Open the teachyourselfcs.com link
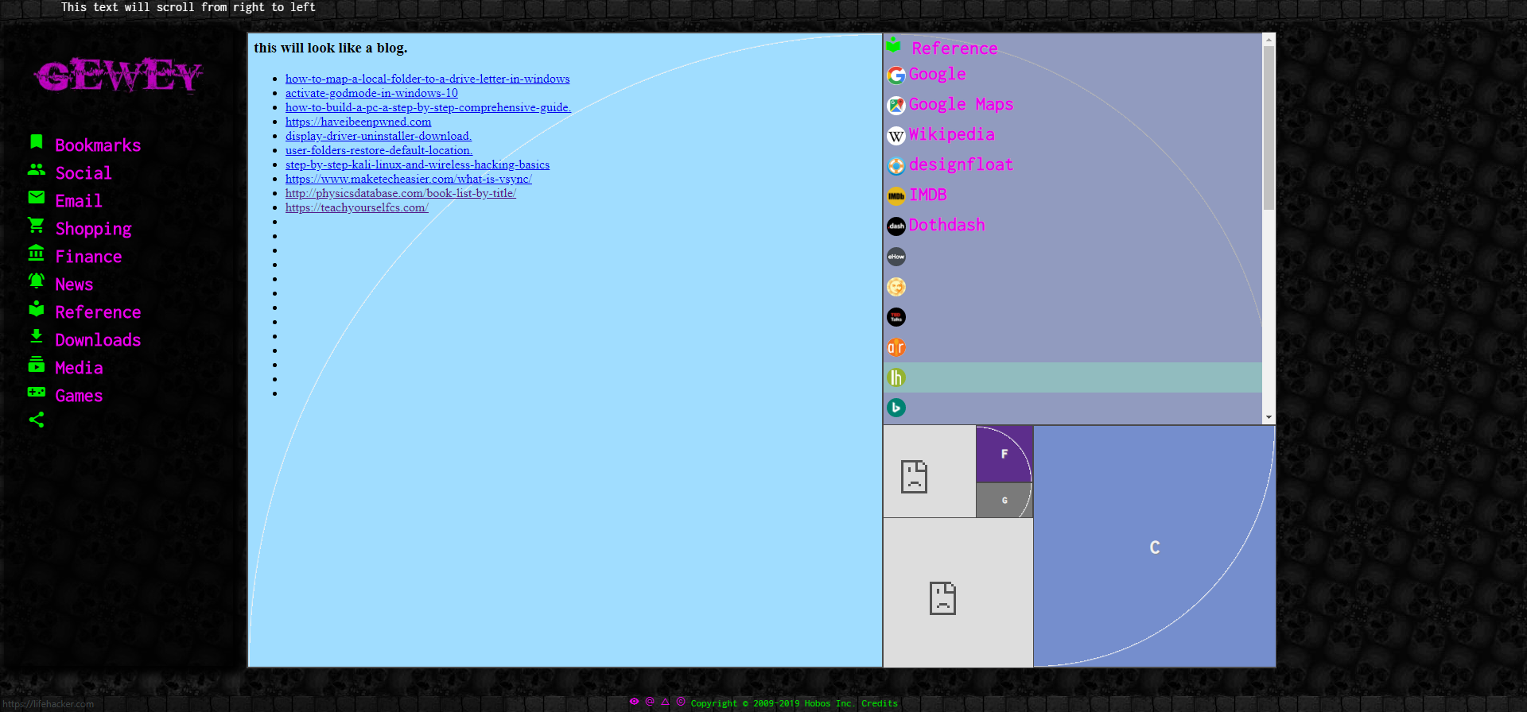 pyautogui.click(x=357, y=207)
